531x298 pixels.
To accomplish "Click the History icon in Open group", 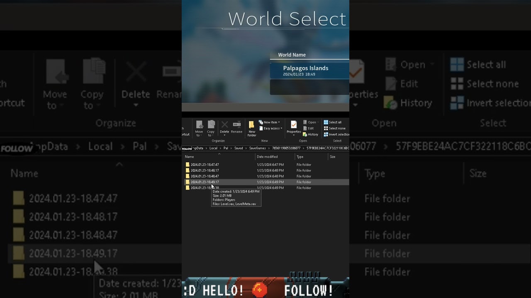I will (305, 135).
